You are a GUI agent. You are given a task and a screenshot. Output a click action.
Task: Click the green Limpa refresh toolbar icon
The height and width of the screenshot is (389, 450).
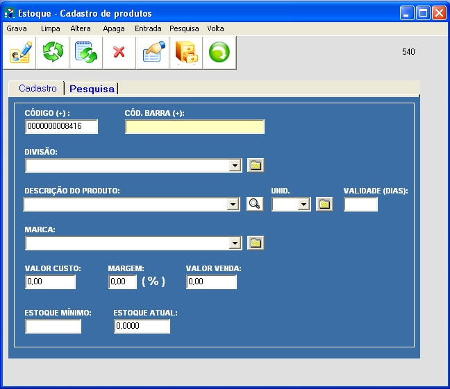tap(53, 53)
